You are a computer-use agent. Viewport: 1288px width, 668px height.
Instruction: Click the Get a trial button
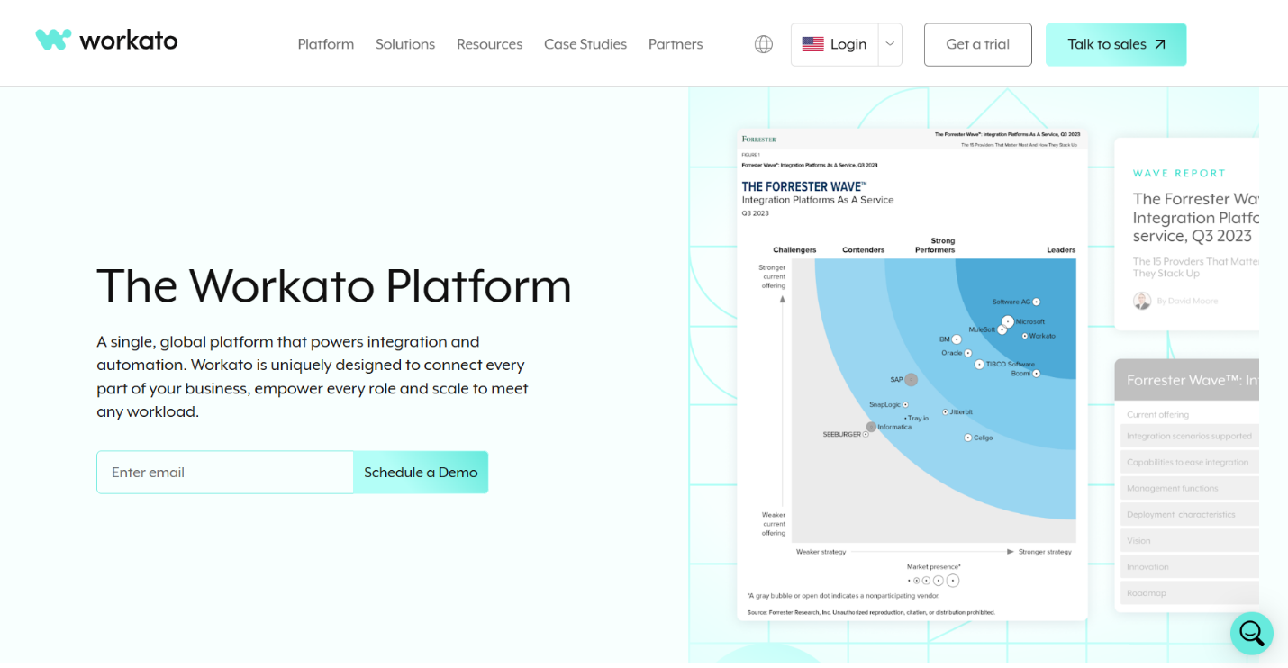click(978, 44)
